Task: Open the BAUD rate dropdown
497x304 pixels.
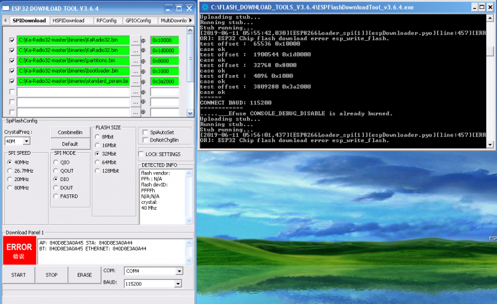Action: tap(178, 284)
